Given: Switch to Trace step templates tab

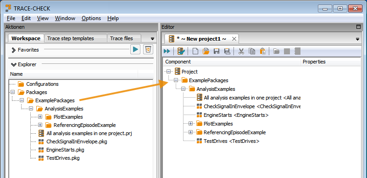Looking at the screenshot, I should tap(76, 38).
